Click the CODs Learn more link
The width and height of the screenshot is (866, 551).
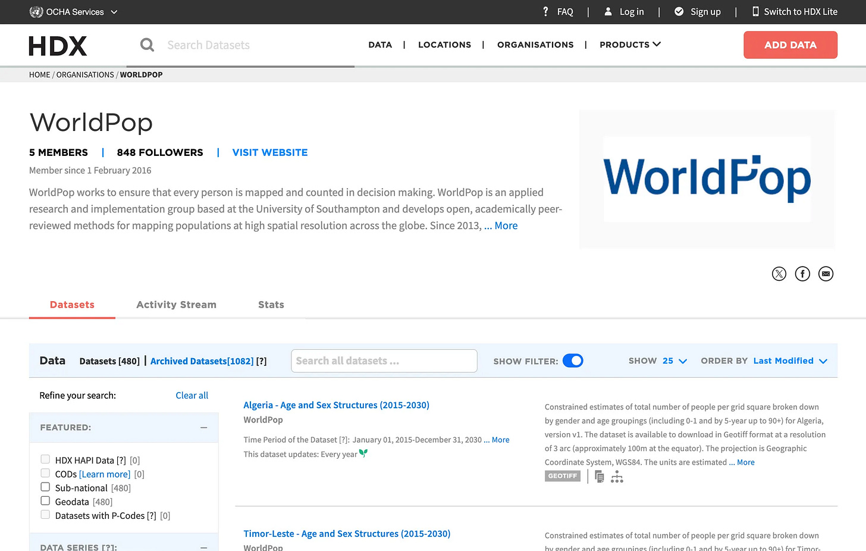point(105,474)
